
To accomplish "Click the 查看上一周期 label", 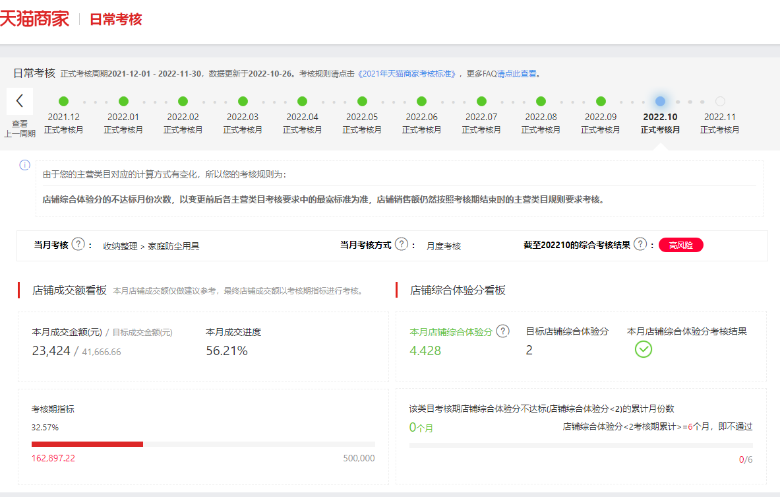I will point(20,129).
